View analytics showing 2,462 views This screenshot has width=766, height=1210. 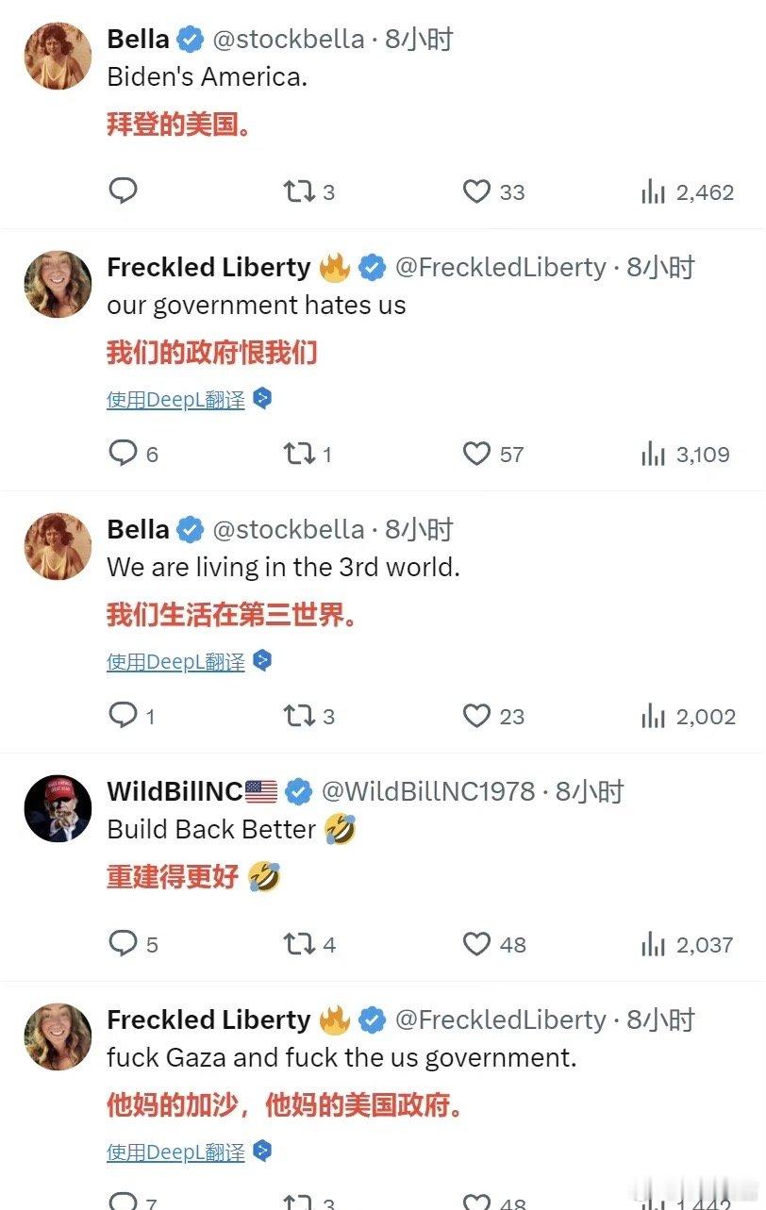coord(687,192)
